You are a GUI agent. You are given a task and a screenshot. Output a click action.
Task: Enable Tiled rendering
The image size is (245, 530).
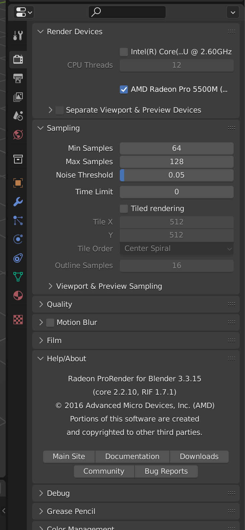click(124, 208)
